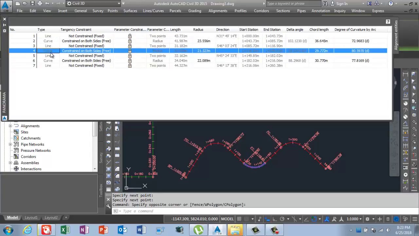Select the radius value 22.089m
Screen dimensions: 419x236
click(204, 61)
